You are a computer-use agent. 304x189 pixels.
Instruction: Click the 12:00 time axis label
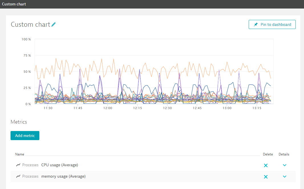(108, 108)
